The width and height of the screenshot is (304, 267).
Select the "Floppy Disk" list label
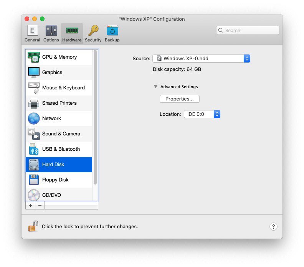tap(55, 180)
